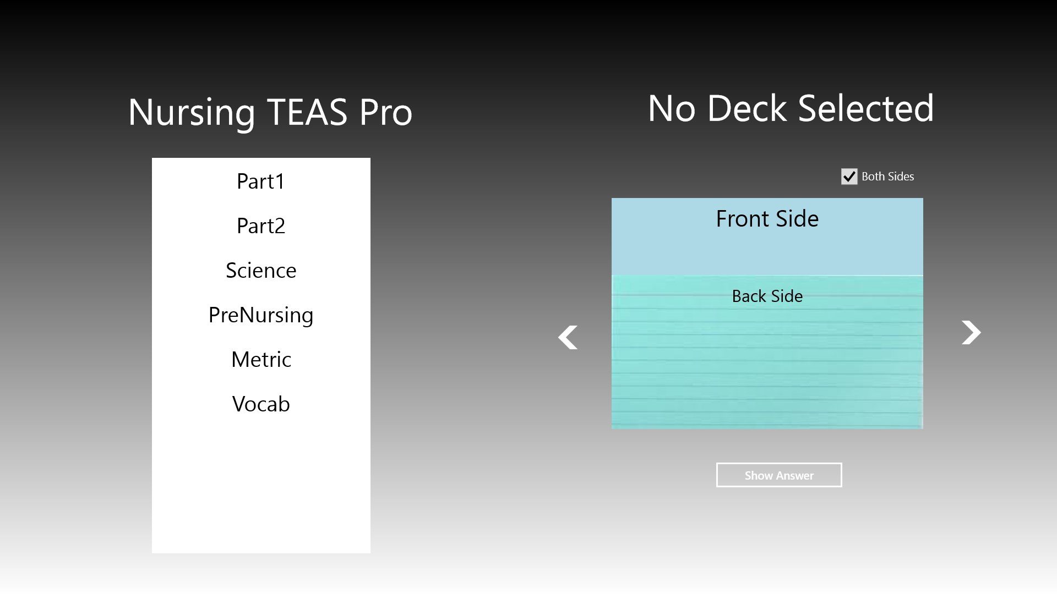Screen dimensions: 1057x594
Task: Choose the Vocab deck
Action: pyautogui.click(x=261, y=404)
